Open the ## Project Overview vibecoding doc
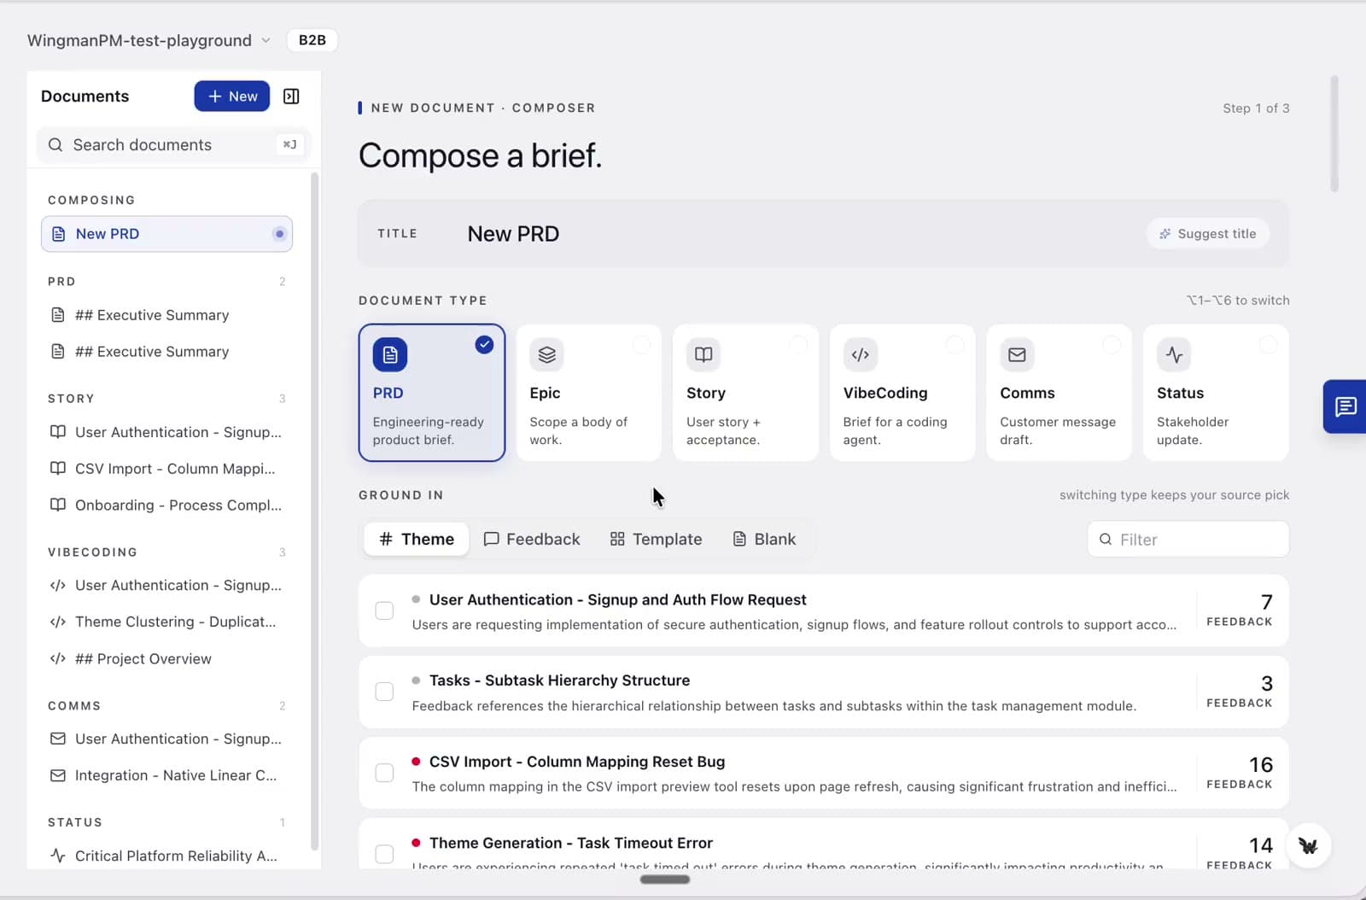 (x=167, y=658)
